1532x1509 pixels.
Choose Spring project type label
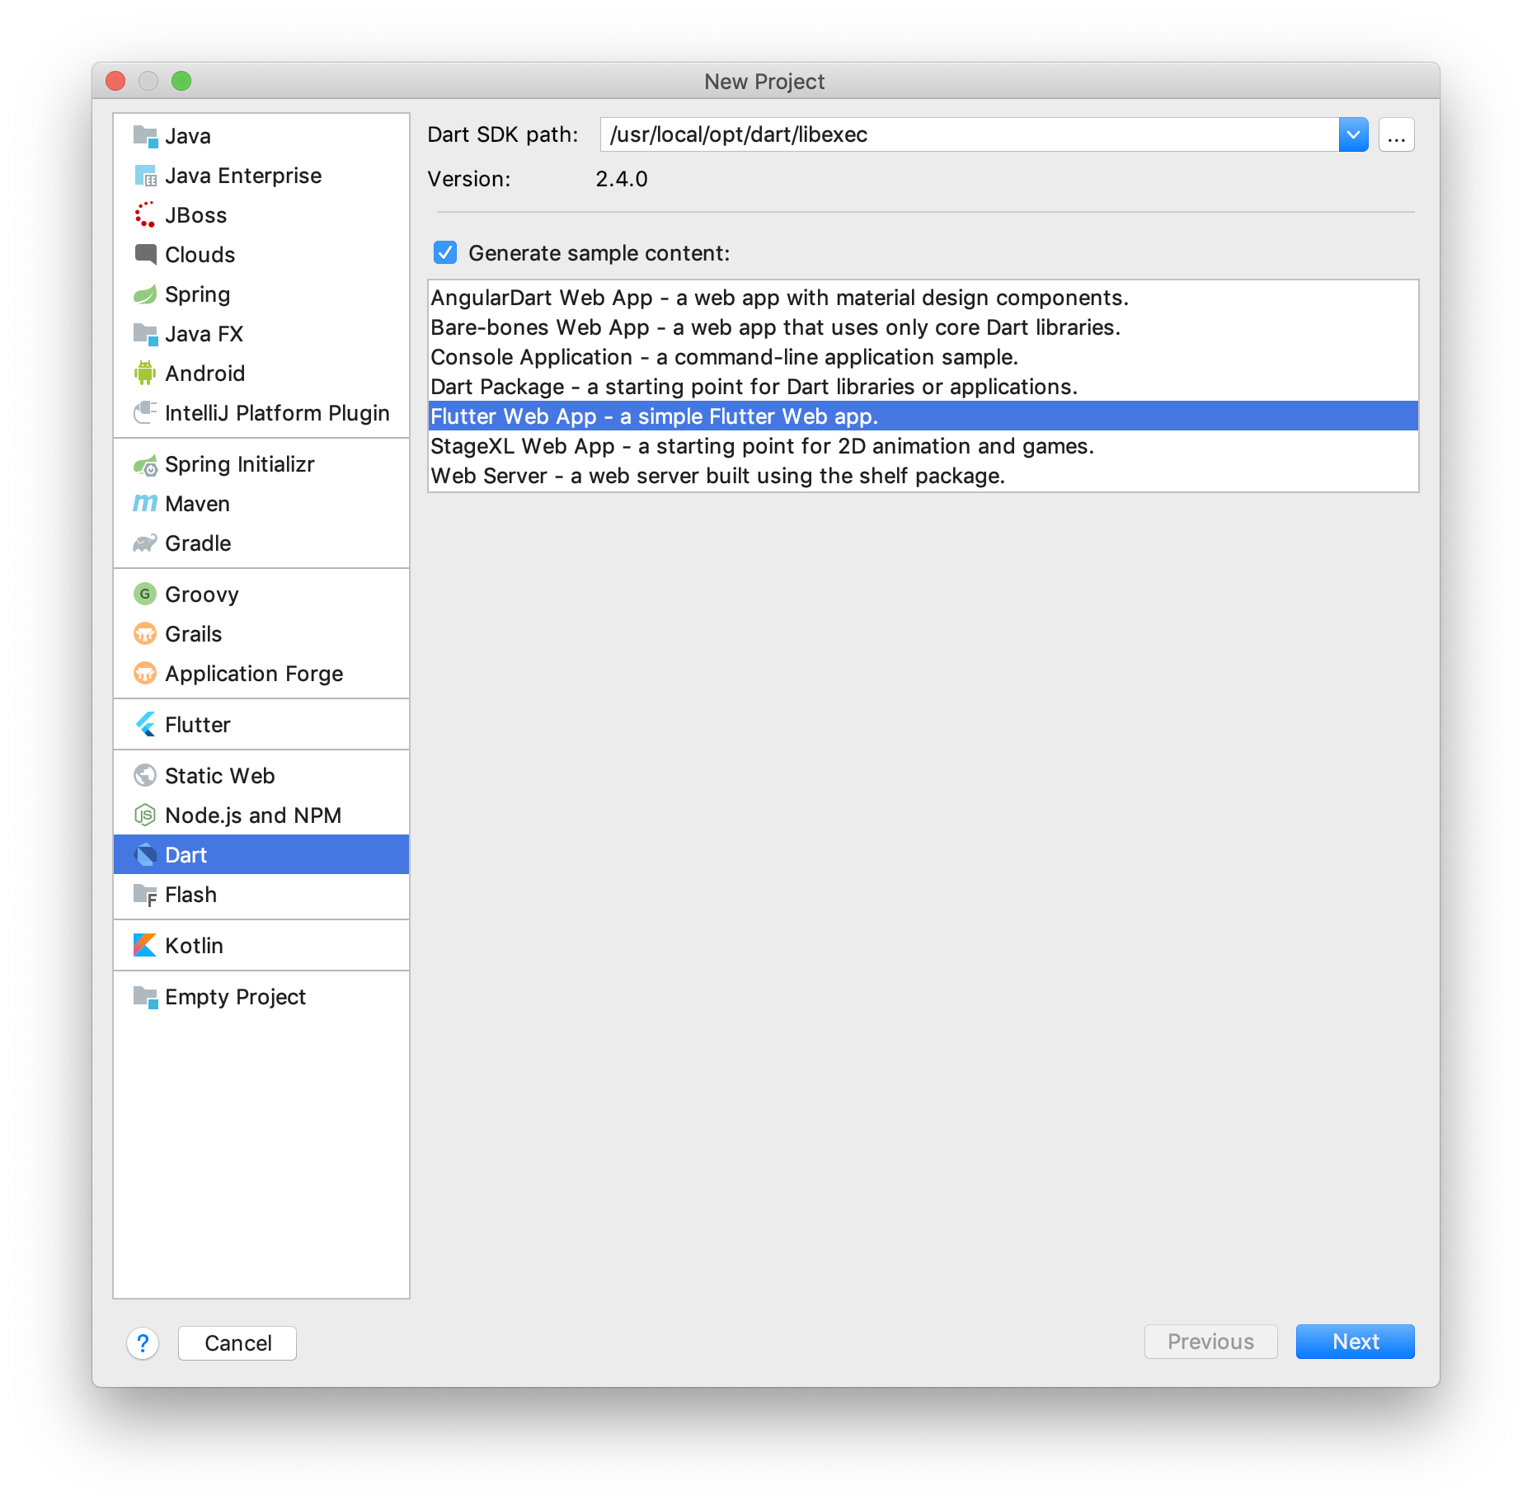pyautogui.click(x=198, y=294)
